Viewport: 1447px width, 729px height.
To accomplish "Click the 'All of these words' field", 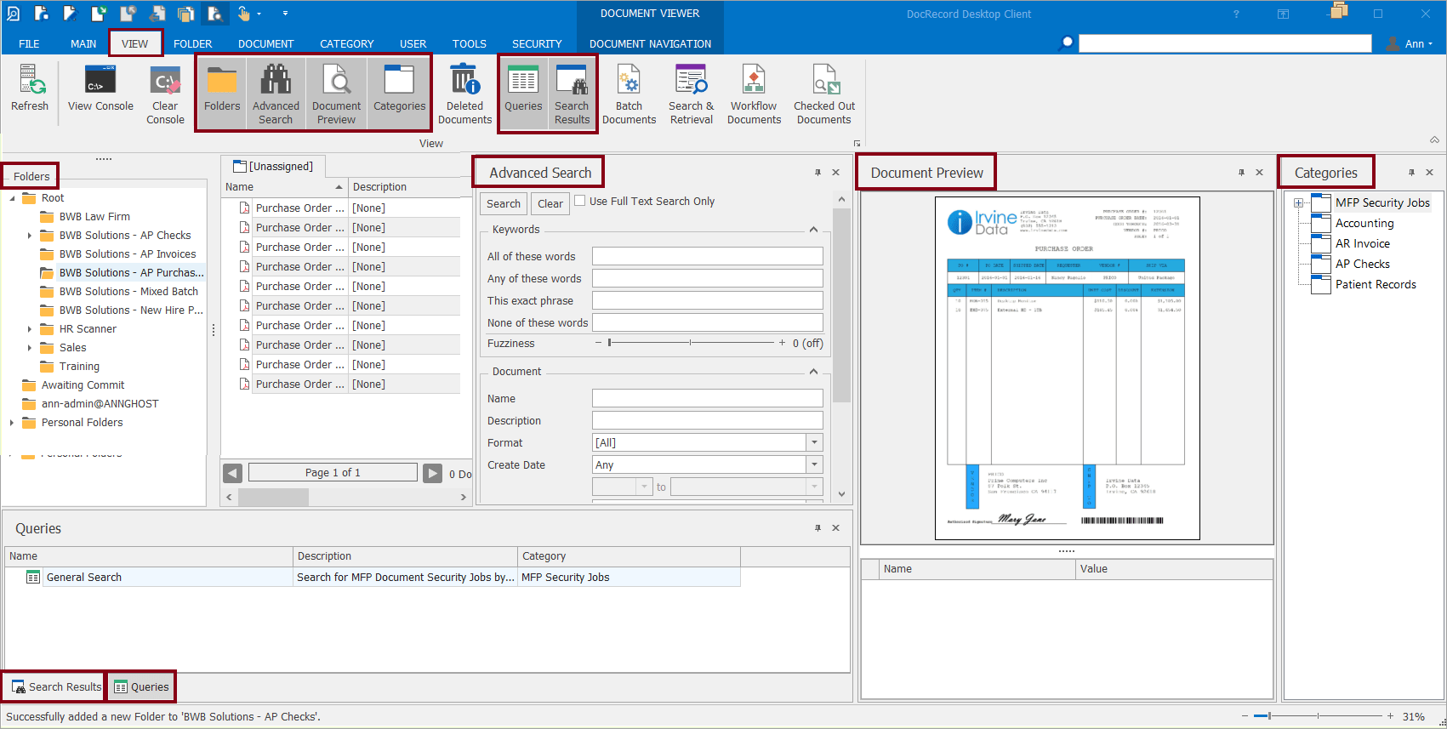I will (x=708, y=256).
